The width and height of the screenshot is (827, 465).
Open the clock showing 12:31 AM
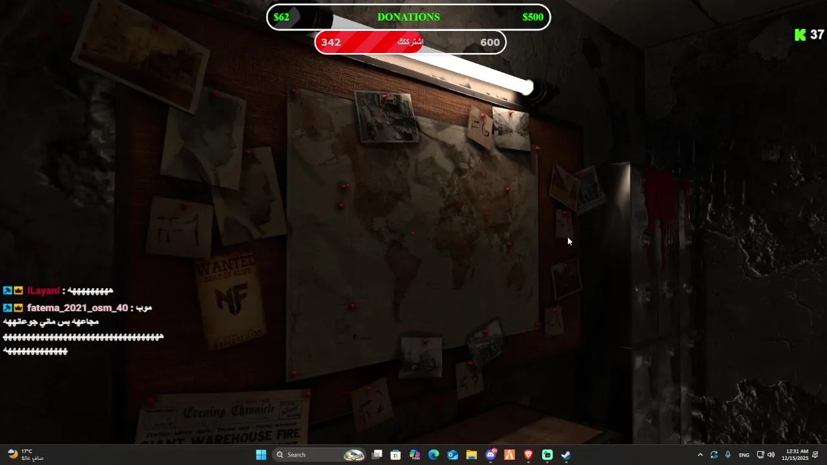point(795,455)
